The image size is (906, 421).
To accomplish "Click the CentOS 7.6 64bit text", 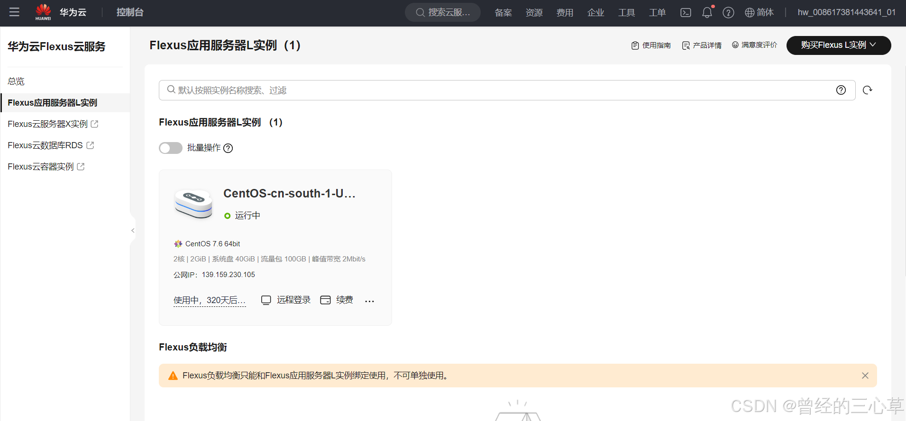I will [x=212, y=244].
